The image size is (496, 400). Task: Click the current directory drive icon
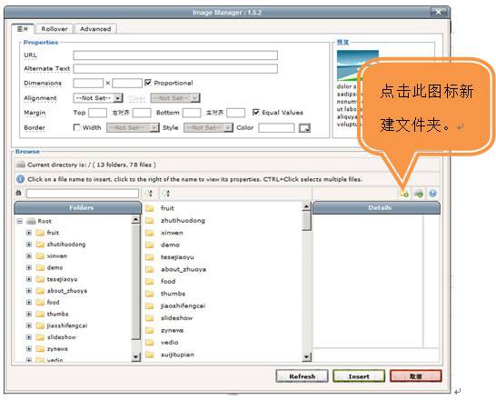click(x=21, y=165)
